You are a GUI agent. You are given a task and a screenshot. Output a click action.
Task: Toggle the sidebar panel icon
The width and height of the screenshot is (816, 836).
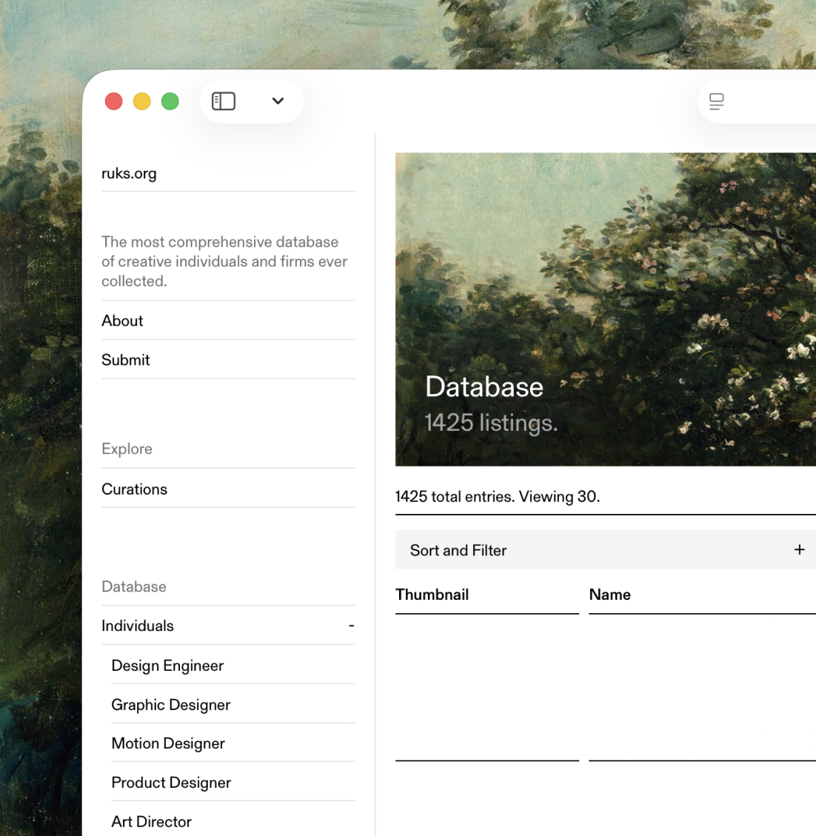click(223, 101)
